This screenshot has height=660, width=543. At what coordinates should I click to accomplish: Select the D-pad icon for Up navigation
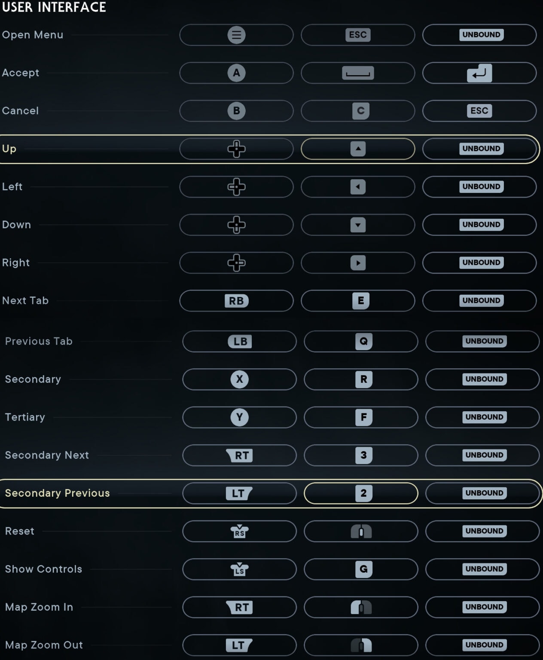pyautogui.click(x=236, y=148)
